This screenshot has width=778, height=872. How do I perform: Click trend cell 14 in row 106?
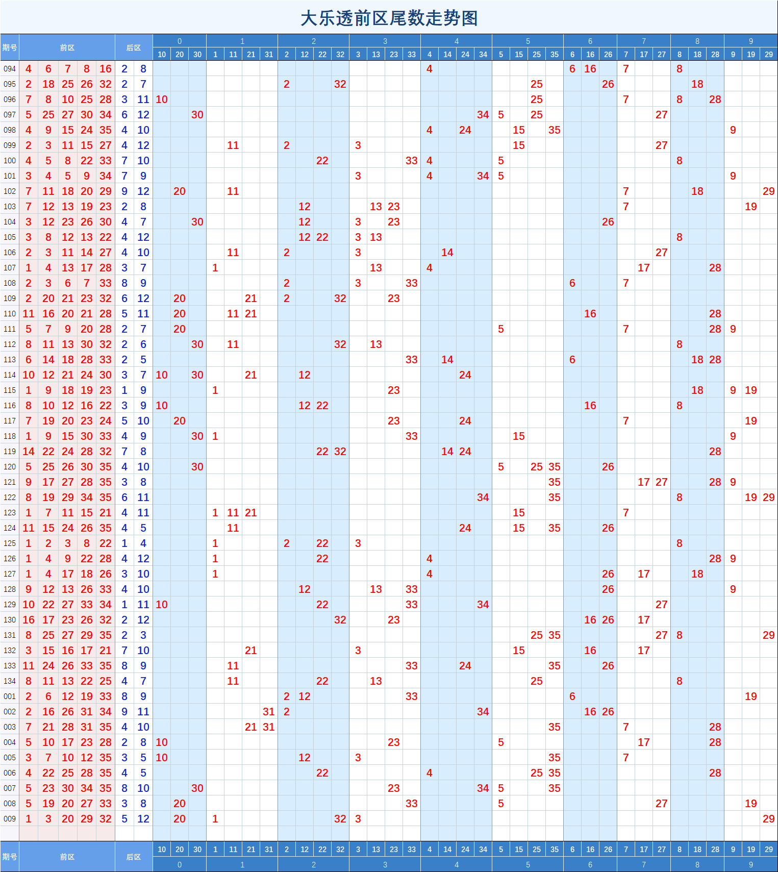click(447, 253)
